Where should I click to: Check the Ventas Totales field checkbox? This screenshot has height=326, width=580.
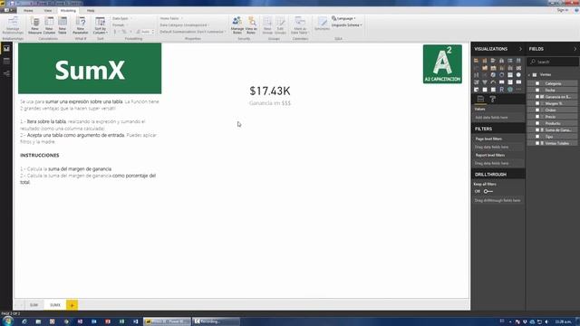pyautogui.click(x=537, y=143)
